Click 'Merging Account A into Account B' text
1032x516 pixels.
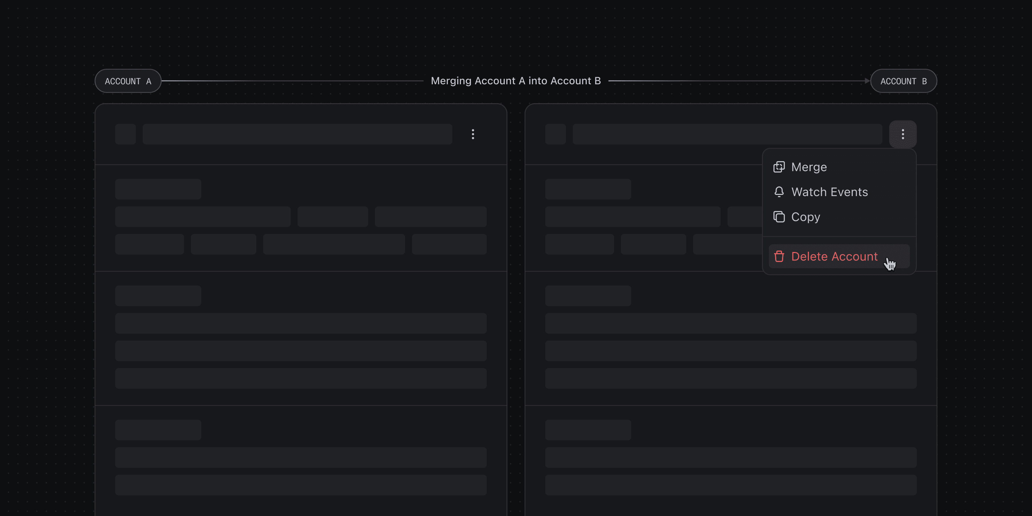click(516, 81)
